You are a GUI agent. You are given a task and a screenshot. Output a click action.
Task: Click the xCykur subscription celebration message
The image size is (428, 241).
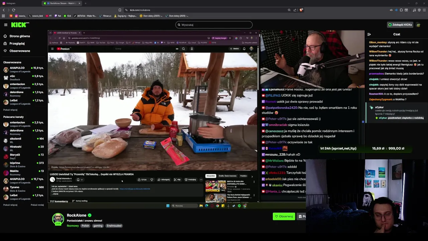pyautogui.click(x=396, y=112)
